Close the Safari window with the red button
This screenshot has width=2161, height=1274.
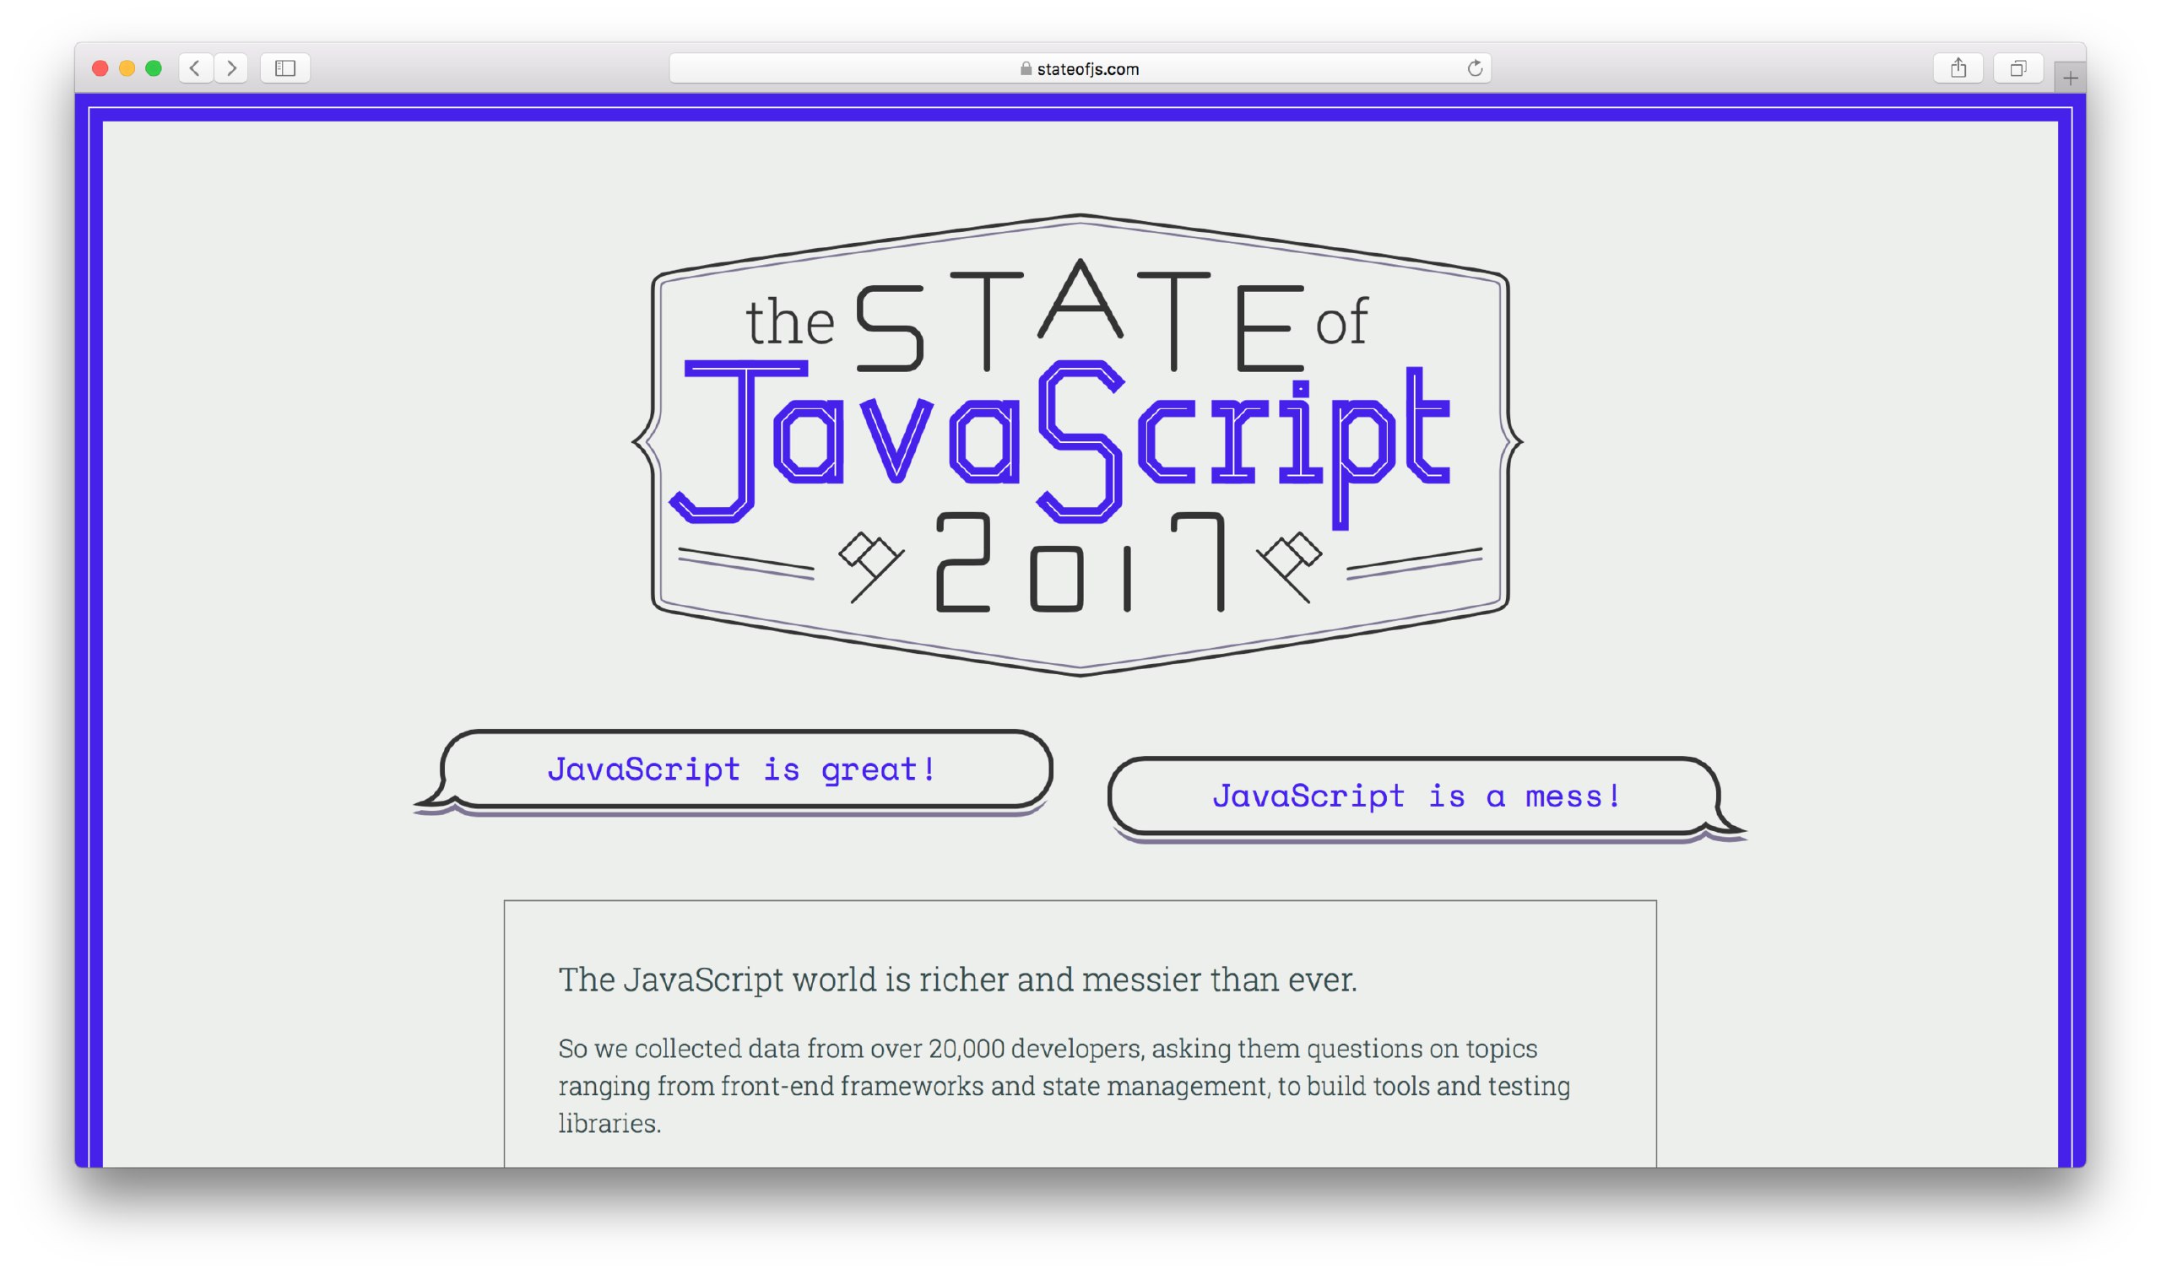[100, 68]
